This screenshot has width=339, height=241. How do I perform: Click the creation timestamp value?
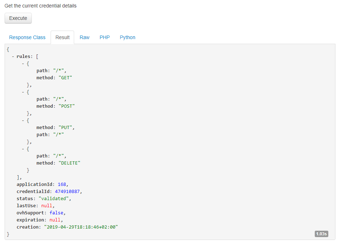click(x=81, y=227)
